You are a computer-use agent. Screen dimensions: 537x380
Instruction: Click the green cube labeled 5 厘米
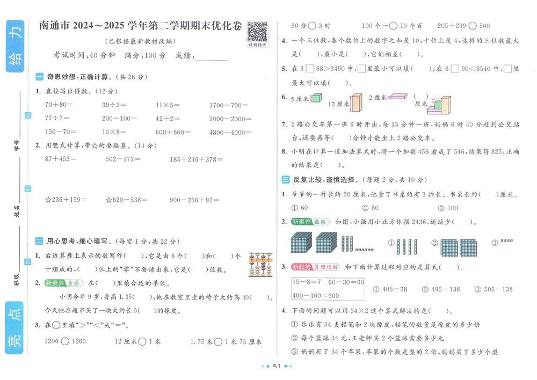(317, 98)
